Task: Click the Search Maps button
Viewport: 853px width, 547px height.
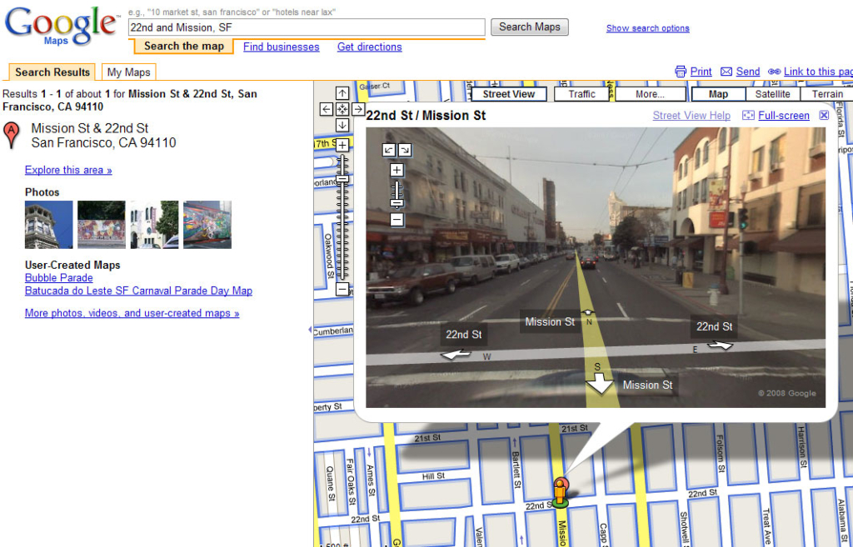Action: 529,27
